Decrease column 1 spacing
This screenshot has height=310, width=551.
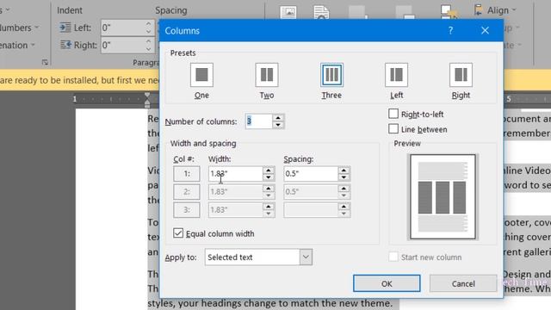tap(344, 177)
